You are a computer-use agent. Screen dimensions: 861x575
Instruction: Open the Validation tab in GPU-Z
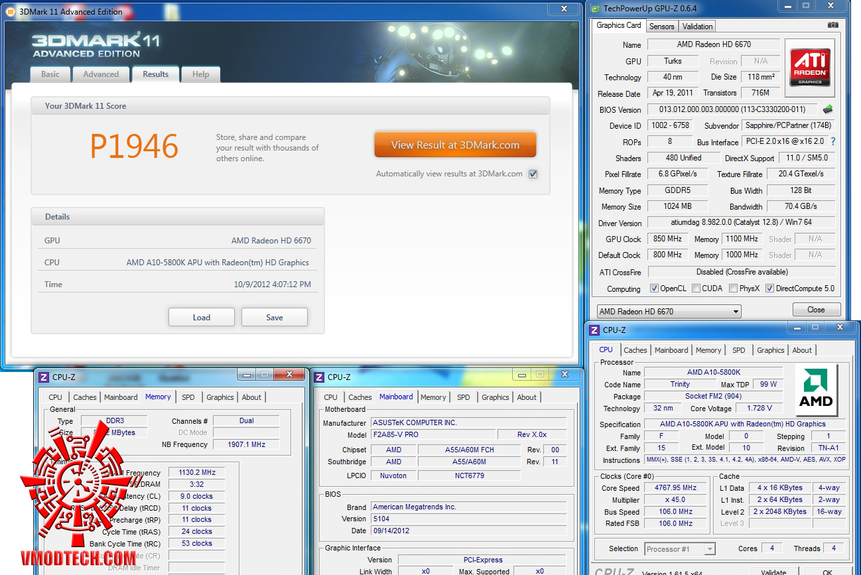point(697,27)
